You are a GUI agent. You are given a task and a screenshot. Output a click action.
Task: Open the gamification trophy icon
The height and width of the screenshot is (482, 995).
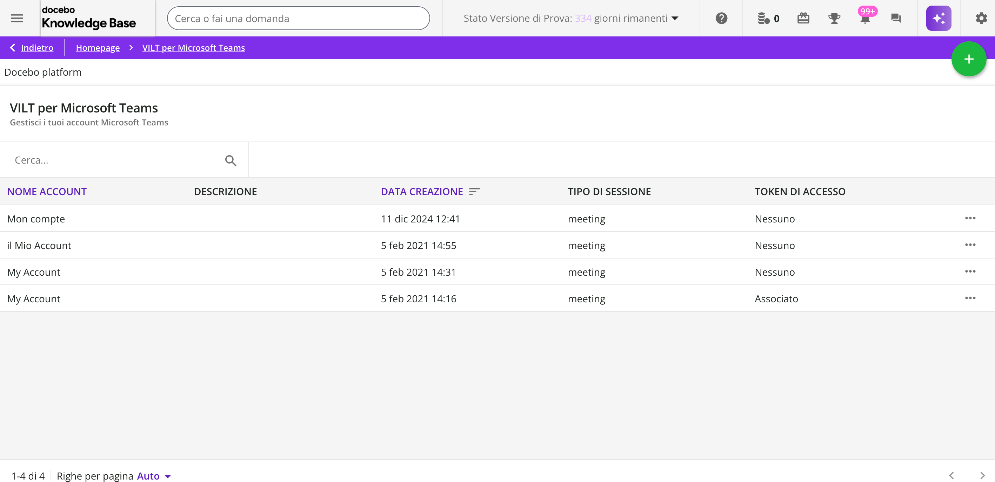click(x=834, y=18)
